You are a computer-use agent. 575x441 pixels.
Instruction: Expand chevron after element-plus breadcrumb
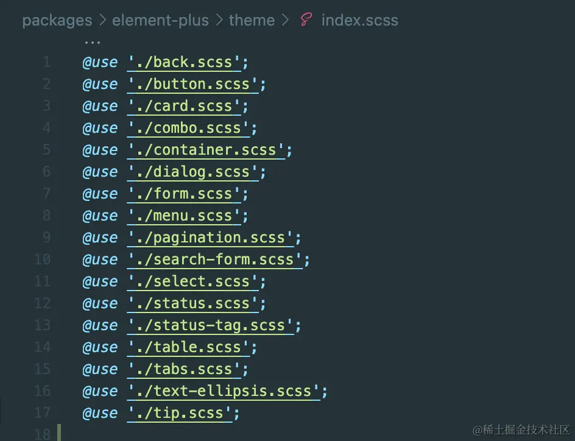(219, 20)
